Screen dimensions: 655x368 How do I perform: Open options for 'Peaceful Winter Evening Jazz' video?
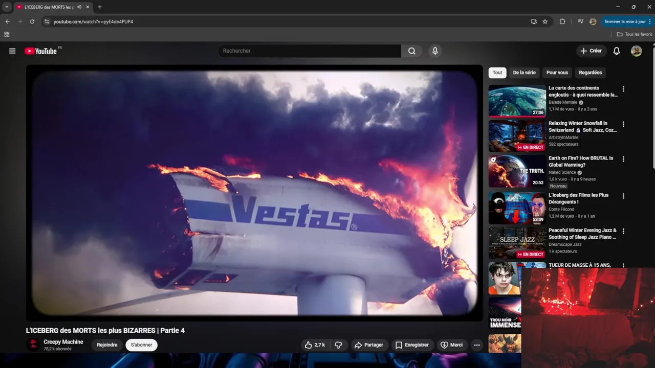pos(623,231)
